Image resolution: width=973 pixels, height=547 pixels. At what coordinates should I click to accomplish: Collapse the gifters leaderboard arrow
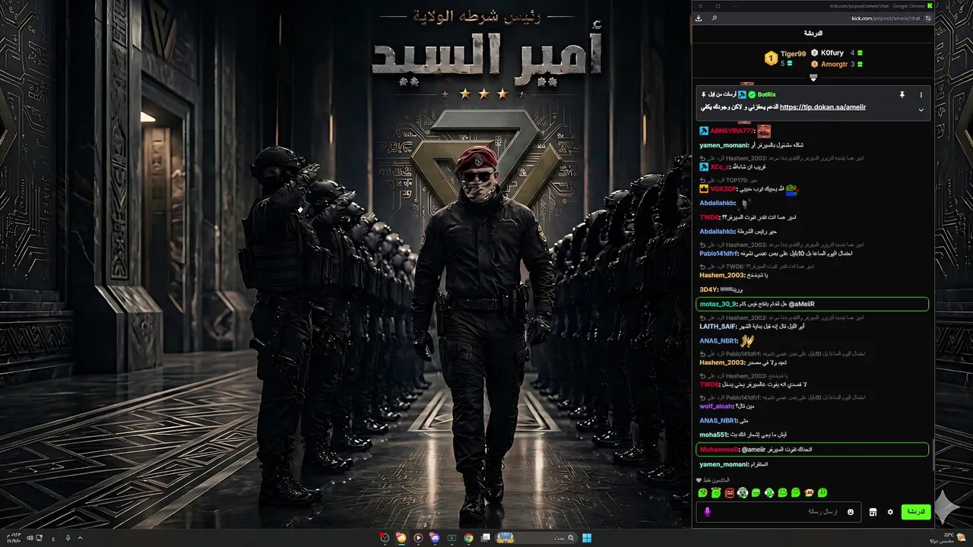pyautogui.click(x=813, y=77)
